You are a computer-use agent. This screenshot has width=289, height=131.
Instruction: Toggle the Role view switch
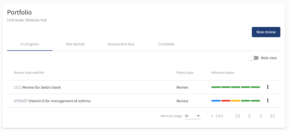click(x=254, y=58)
